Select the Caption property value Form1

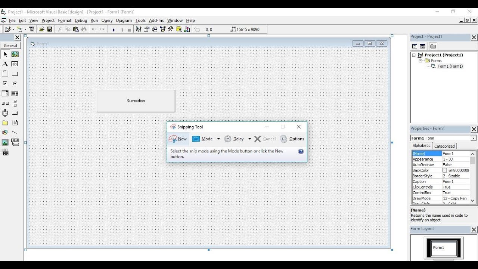click(x=456, y=182)
